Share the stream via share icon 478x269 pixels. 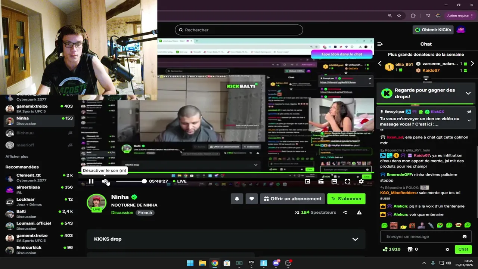pos(345,212)
